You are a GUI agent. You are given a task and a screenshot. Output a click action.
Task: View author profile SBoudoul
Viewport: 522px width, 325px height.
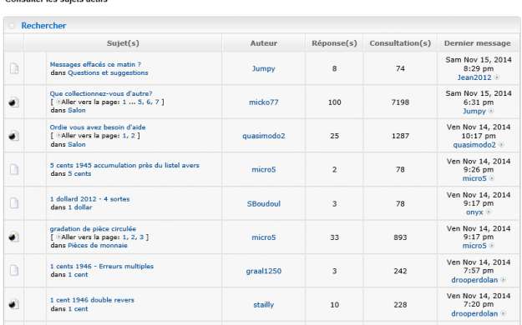(263, 203)
